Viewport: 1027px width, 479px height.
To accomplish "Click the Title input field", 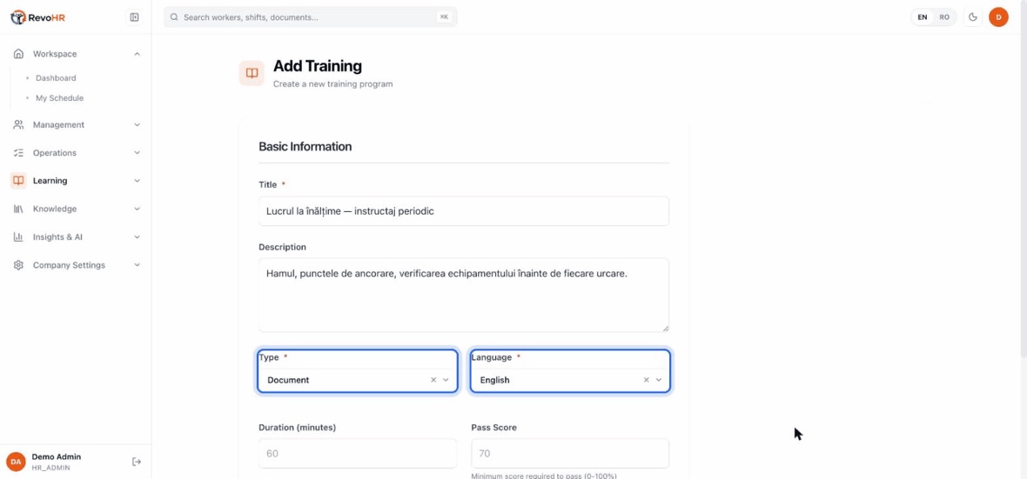I will click(464, 211).
